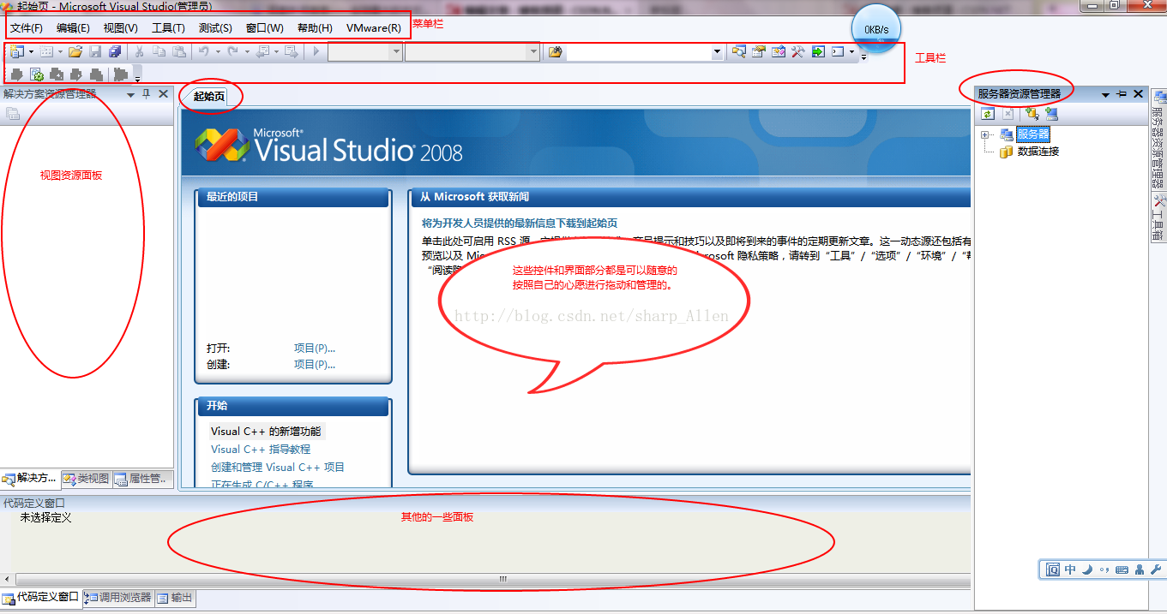Expand the 服务器 tree node
The height and width of the screenshot is (614, 1167).
point(985,134)
